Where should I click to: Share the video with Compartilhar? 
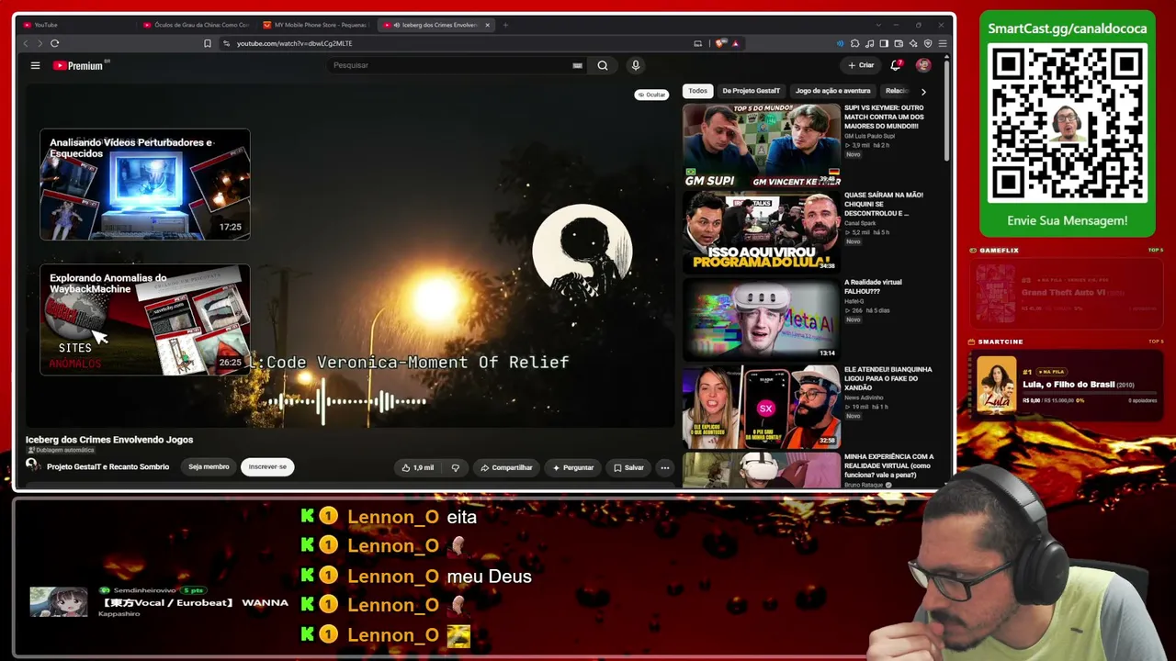(506, 467)
